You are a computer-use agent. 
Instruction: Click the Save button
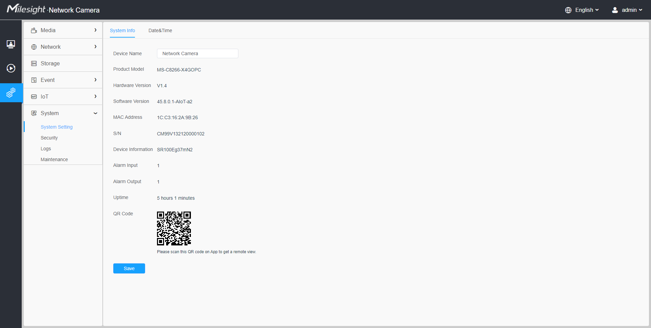(x=129, y=268)
